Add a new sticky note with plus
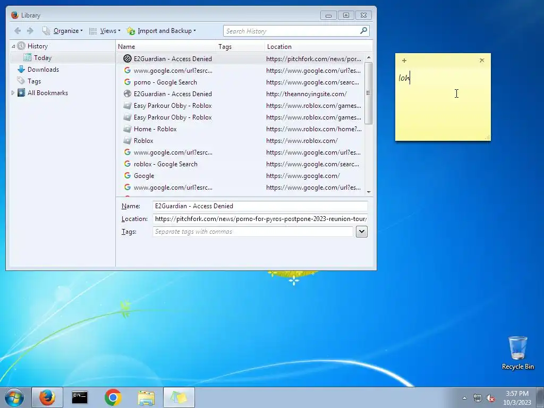The width and height of the screenshot is (544, 408). tap(404, 61)
